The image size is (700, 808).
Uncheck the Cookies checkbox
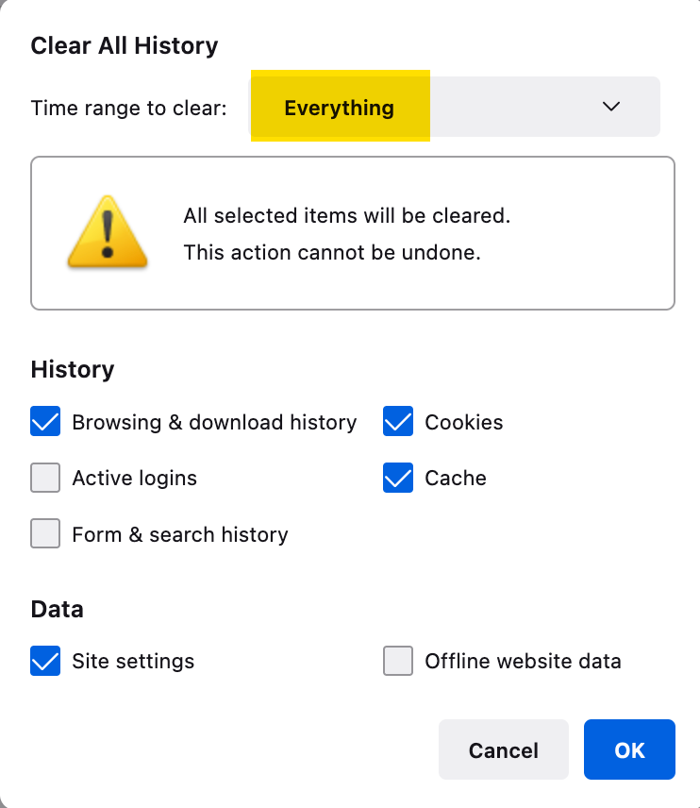(x=398, y=421)
